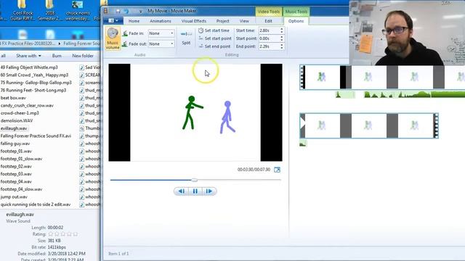
Task: Select jump out.wav file
Action: [x=14, y=196]
